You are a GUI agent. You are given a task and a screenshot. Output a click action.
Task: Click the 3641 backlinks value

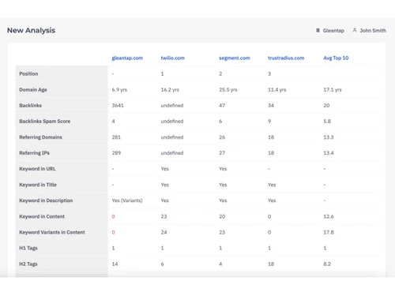tap(118, 106)
